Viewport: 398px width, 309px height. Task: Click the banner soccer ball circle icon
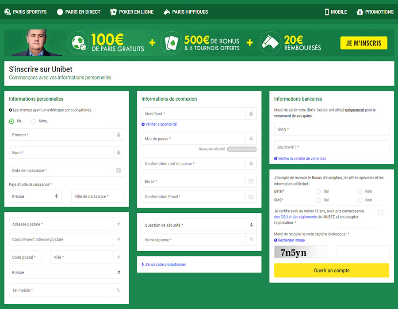[x=79, y=43]
